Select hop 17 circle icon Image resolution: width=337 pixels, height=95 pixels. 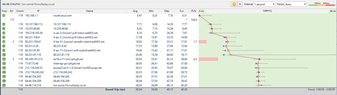(4, 85)
